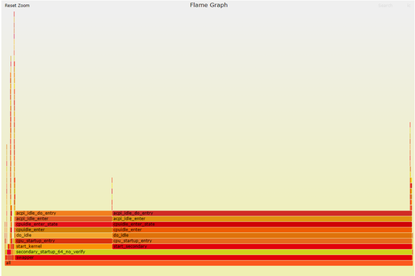Viewport: 415px width, 276px height.
Task: Select cpuidle_enter_state in start_kernel stack
Action: point(63,225)
